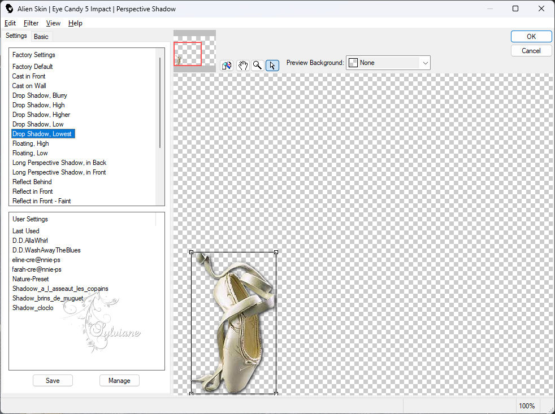The image size is (555, 414).
Task: Select the Cast on Wall preset
Action: coord(29,86)
